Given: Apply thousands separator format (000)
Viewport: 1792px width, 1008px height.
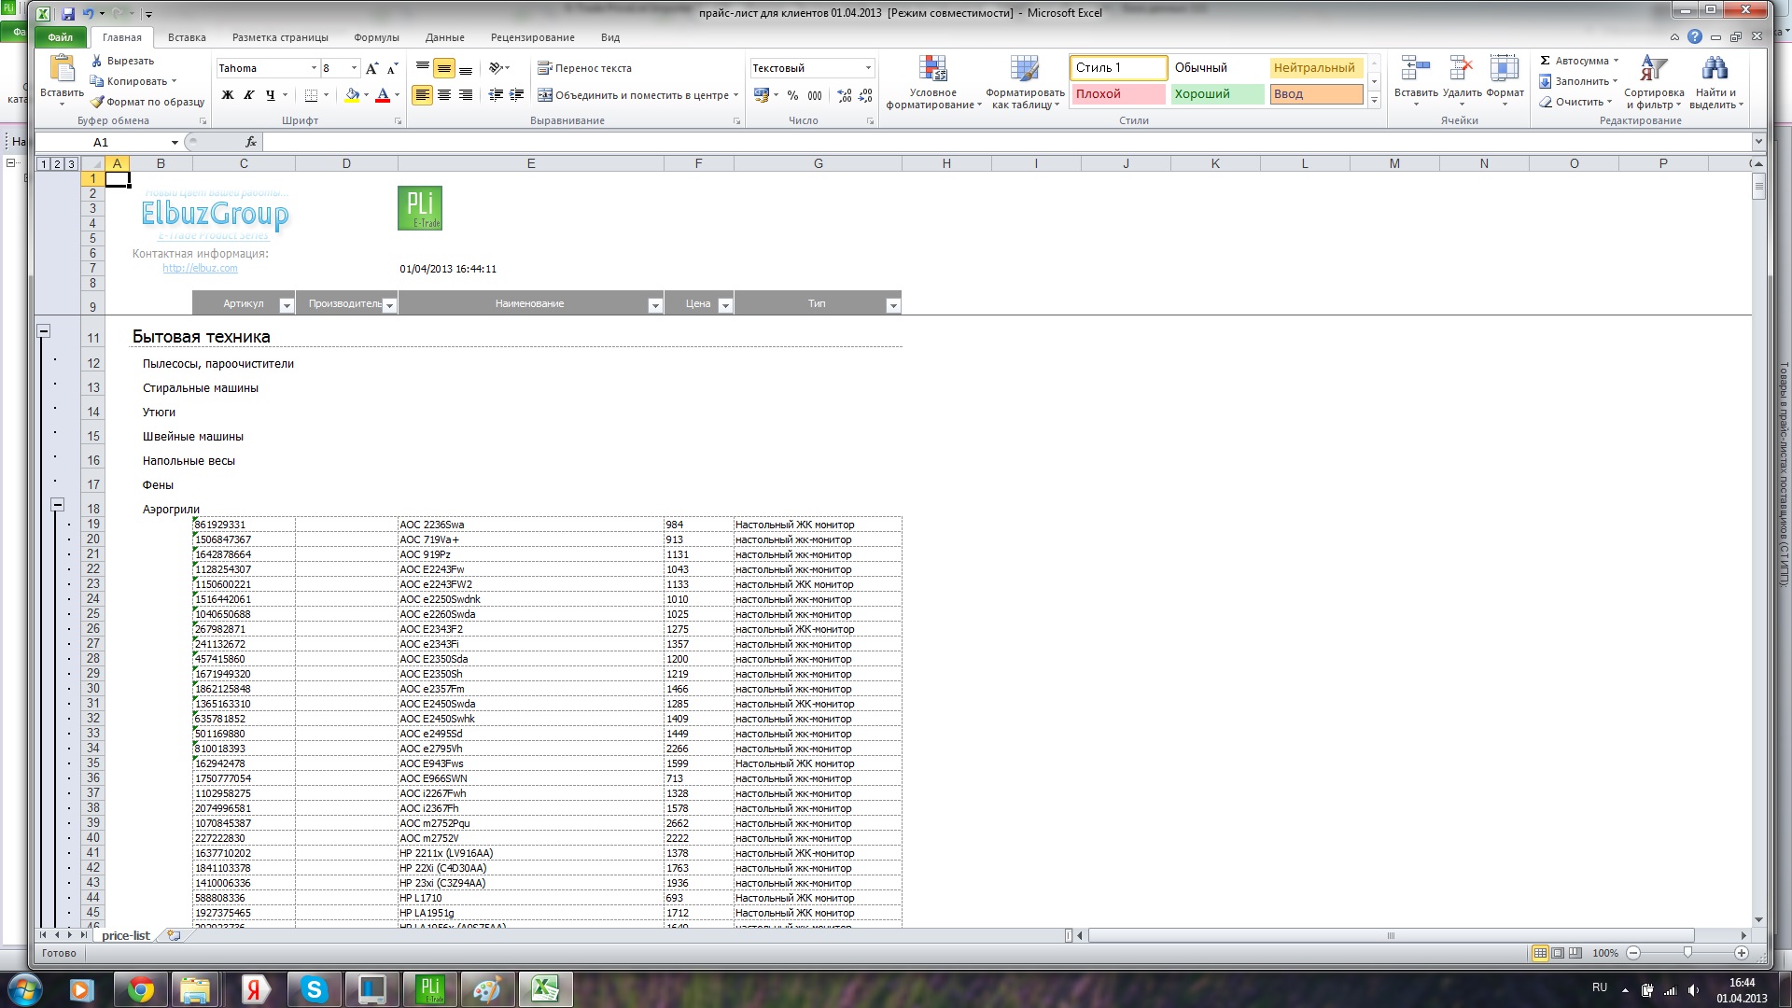Looking at the screenshot, I should tap(815, 95).
